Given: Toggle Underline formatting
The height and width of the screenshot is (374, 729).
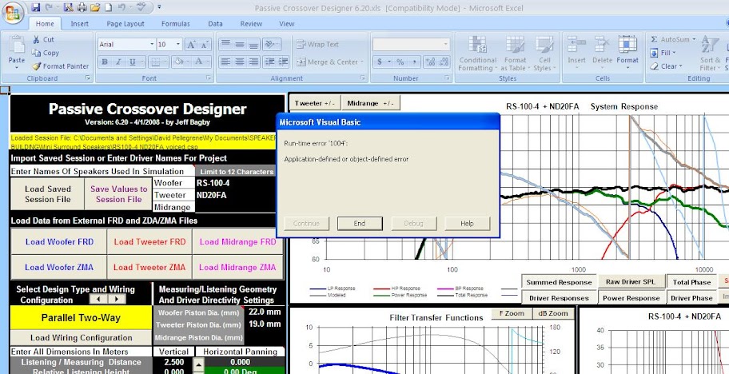Looking at the screenshot, I should click(x=132, y=62).
